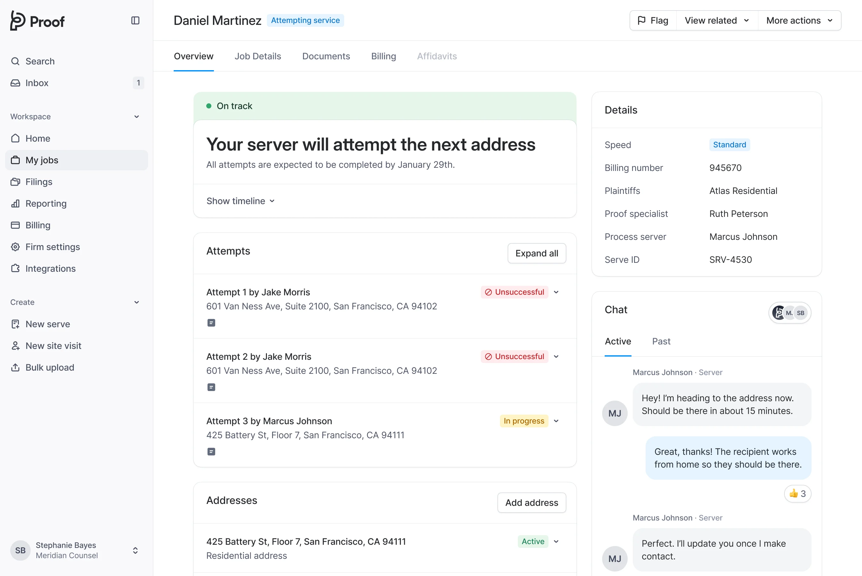Expand Attempt 2 by Jake Morris chevron

click(556, 357)
